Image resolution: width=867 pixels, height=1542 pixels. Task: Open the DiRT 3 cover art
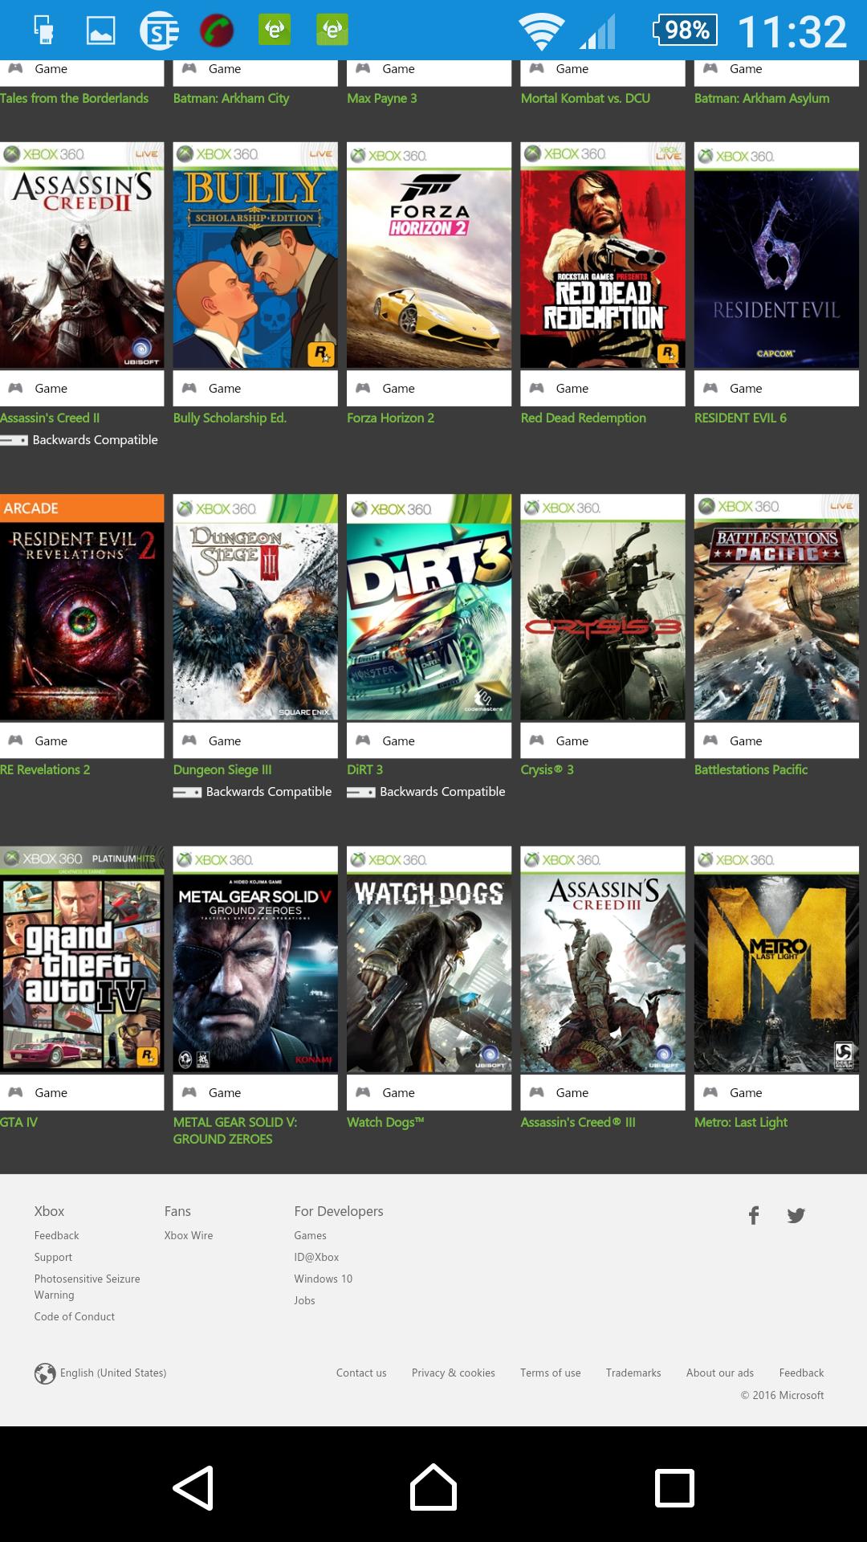click(x=429, y=607)
